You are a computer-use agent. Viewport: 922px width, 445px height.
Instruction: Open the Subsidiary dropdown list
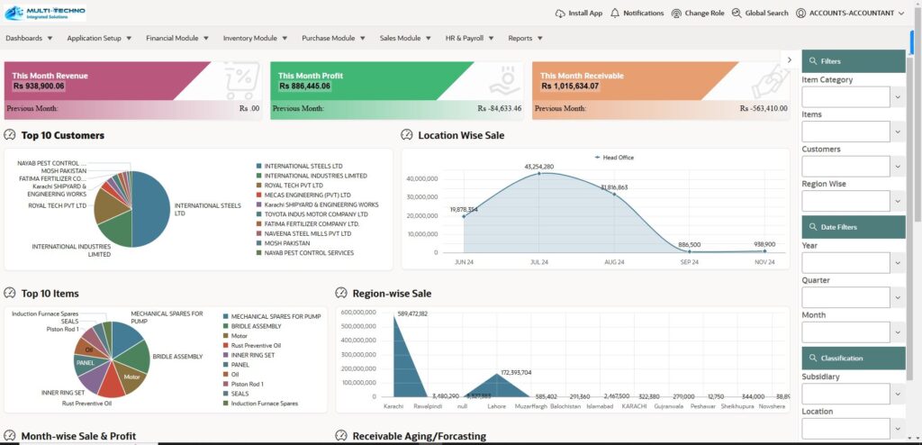pos(896,394)
